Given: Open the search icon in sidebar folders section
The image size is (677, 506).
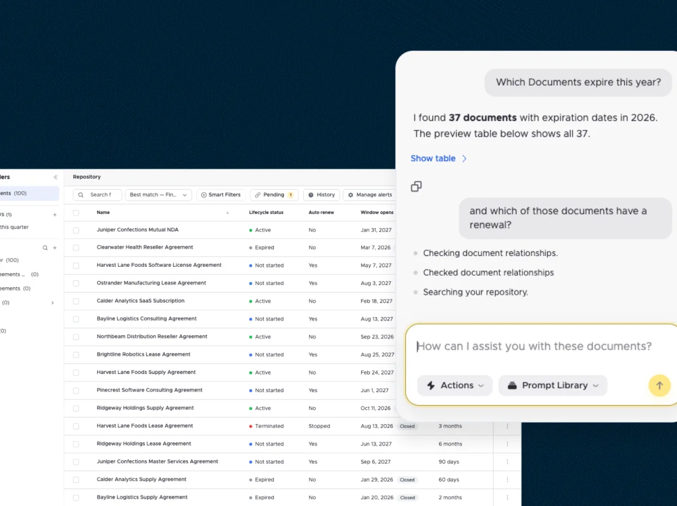Looking at the screenshot, I should click(45, 248).
